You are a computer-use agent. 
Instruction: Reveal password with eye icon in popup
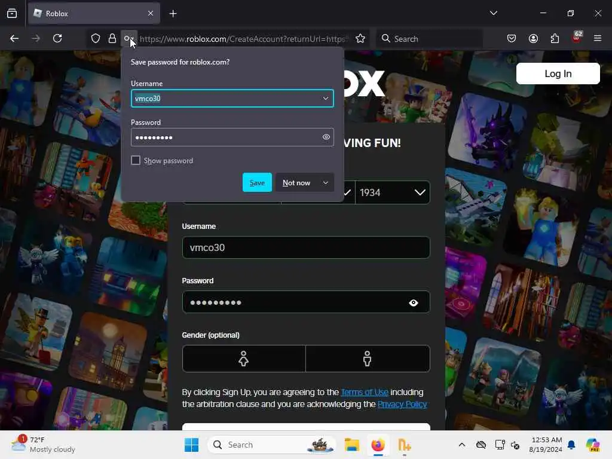326,137
